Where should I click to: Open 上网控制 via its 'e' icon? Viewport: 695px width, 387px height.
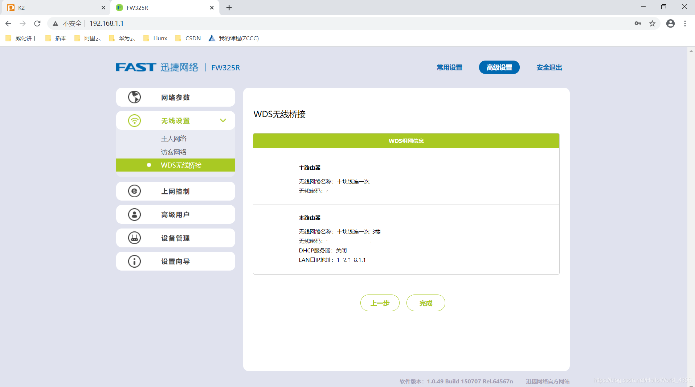pos(134,191)
